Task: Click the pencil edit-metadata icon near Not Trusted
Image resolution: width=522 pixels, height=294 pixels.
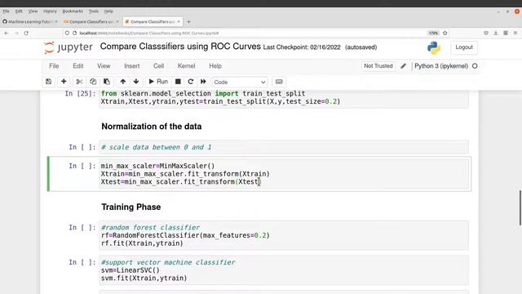Action: 403,66
